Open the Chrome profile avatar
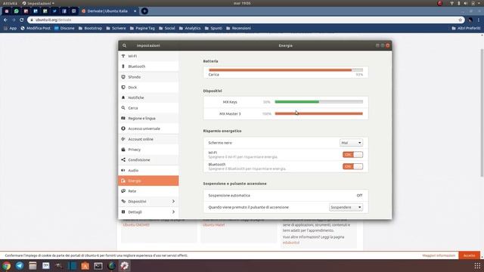Screen dimensions: 484x272 [470, 20]
